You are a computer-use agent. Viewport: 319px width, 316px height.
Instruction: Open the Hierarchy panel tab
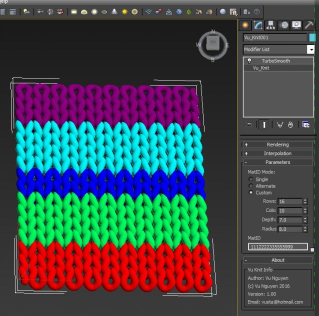[271, 25]
